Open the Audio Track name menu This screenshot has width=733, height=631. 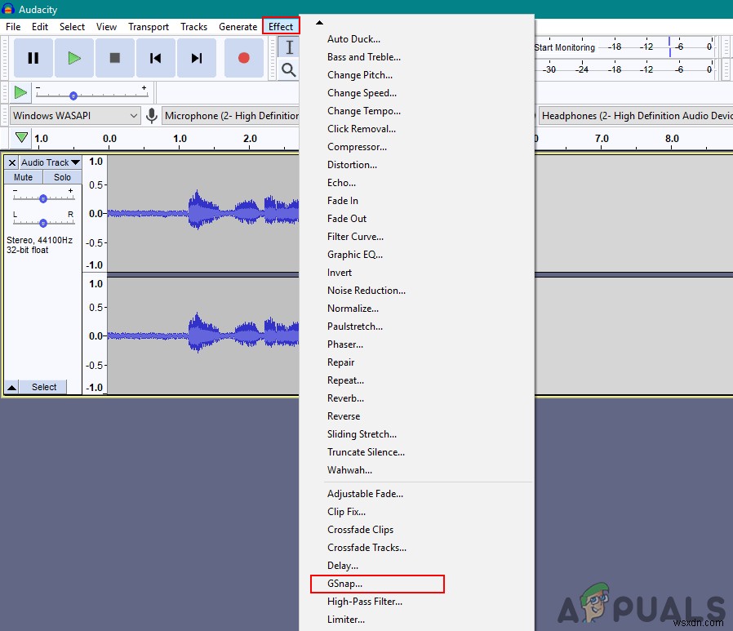click(x=51, y=162)
